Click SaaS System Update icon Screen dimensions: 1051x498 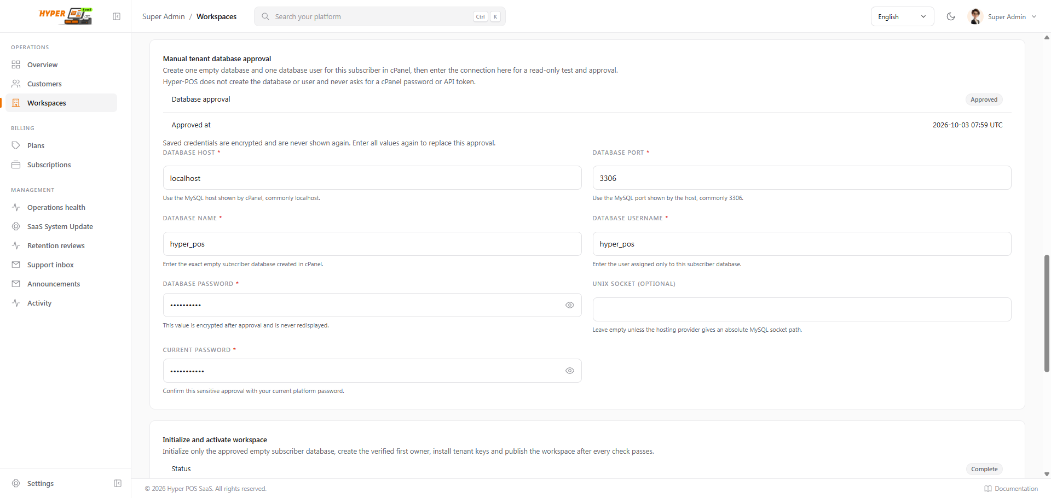click(x=16, y=226)
